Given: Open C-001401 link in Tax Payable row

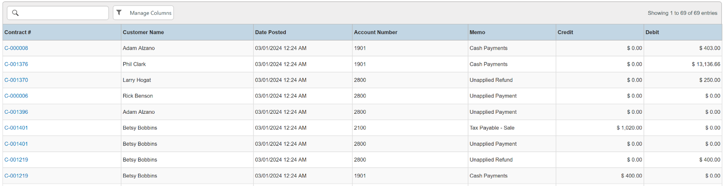Looking at the screenshot, I should point(16,128).
